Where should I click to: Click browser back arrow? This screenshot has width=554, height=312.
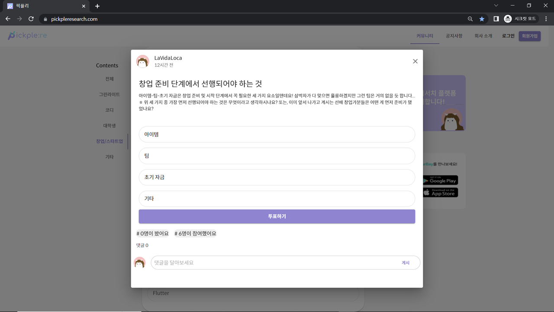point(8,19)
